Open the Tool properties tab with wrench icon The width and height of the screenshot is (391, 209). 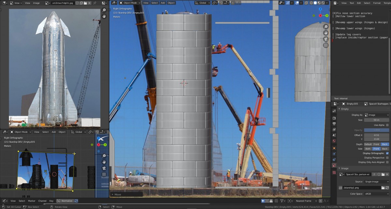(334, 111)
